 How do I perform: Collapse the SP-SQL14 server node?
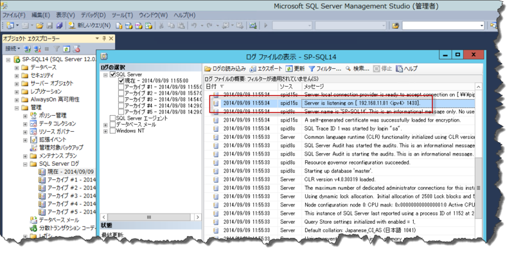[x=8, y=60]
